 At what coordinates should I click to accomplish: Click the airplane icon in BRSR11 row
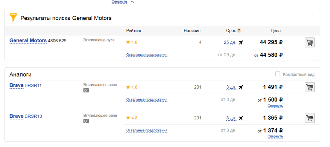point(241,87)
